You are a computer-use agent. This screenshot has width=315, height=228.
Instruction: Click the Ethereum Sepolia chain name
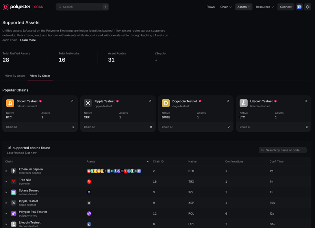(31, 169)
